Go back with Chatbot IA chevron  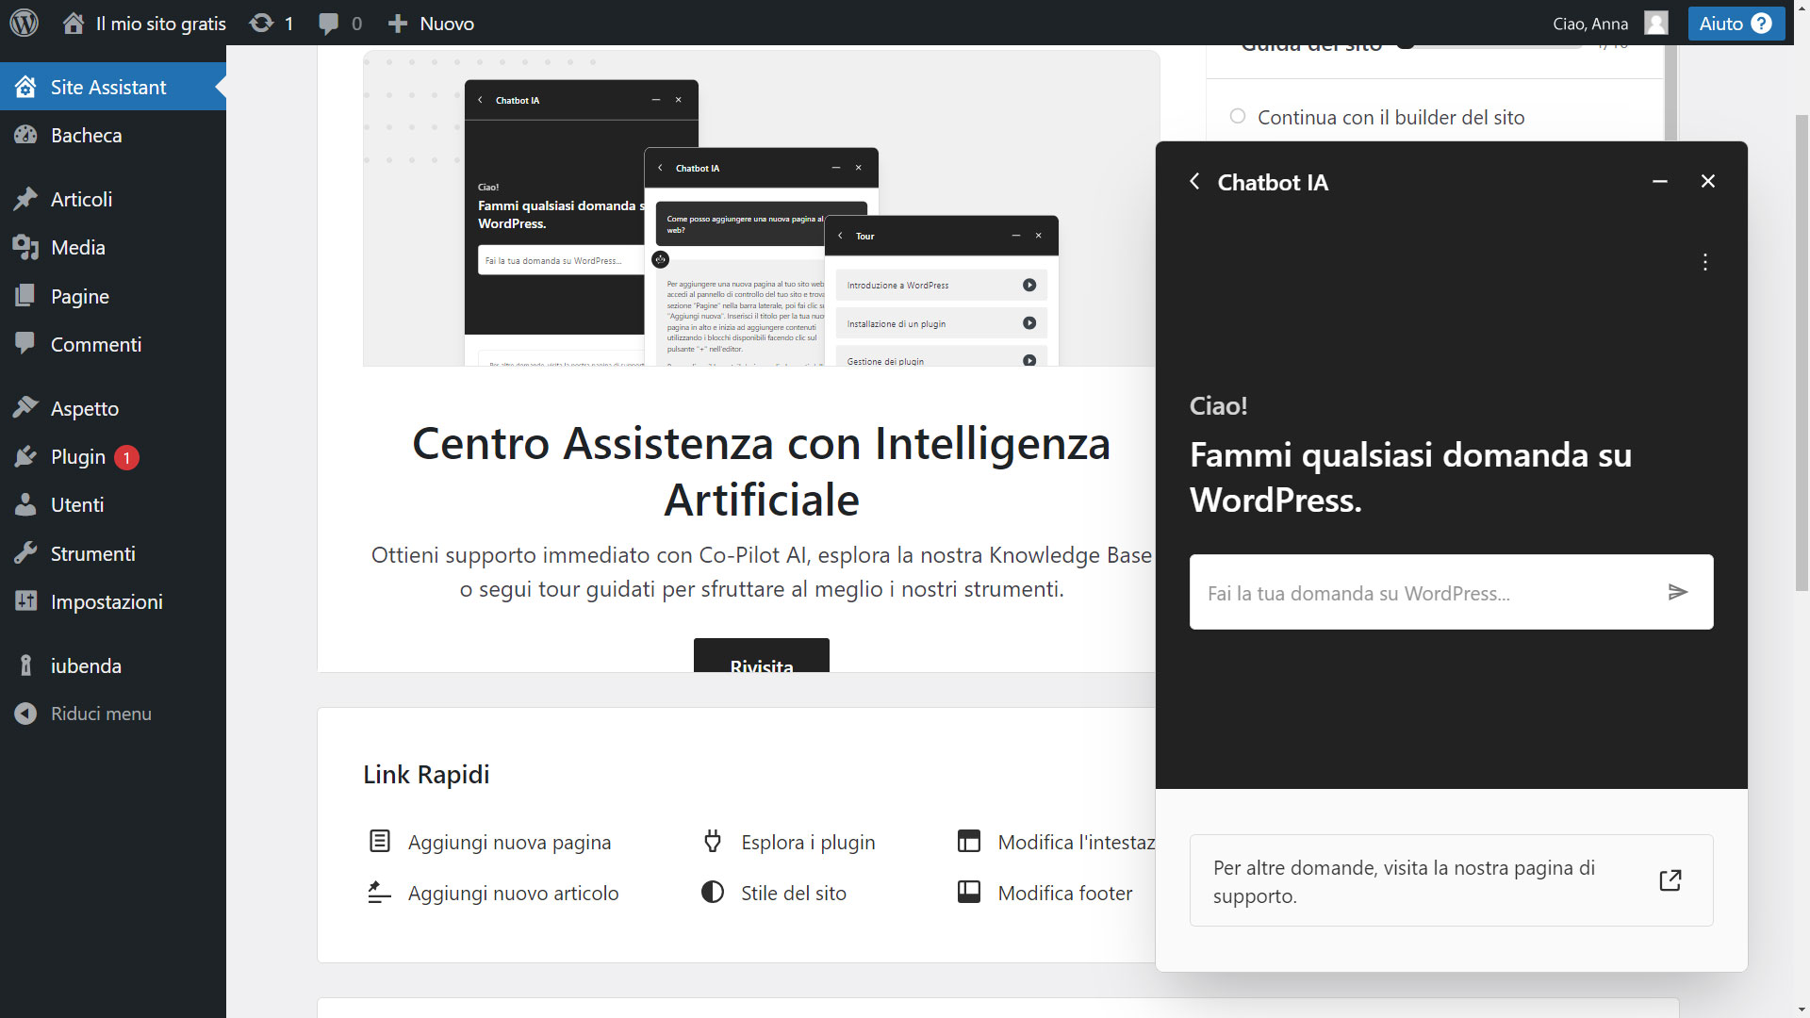pos(1194,181)
